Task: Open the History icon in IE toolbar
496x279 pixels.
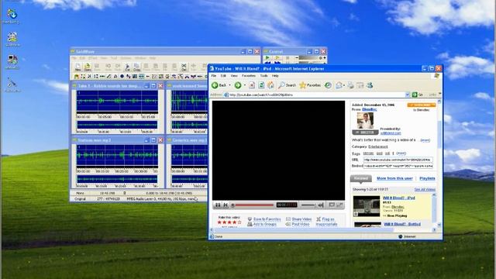Action: 329,85
